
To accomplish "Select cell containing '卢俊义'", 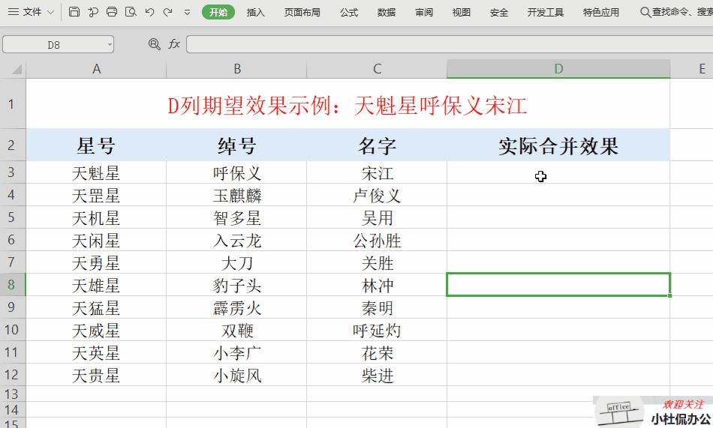I will [377, 195].
